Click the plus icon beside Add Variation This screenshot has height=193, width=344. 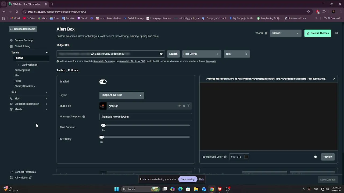pyautogui.click(x=19, y=65)
